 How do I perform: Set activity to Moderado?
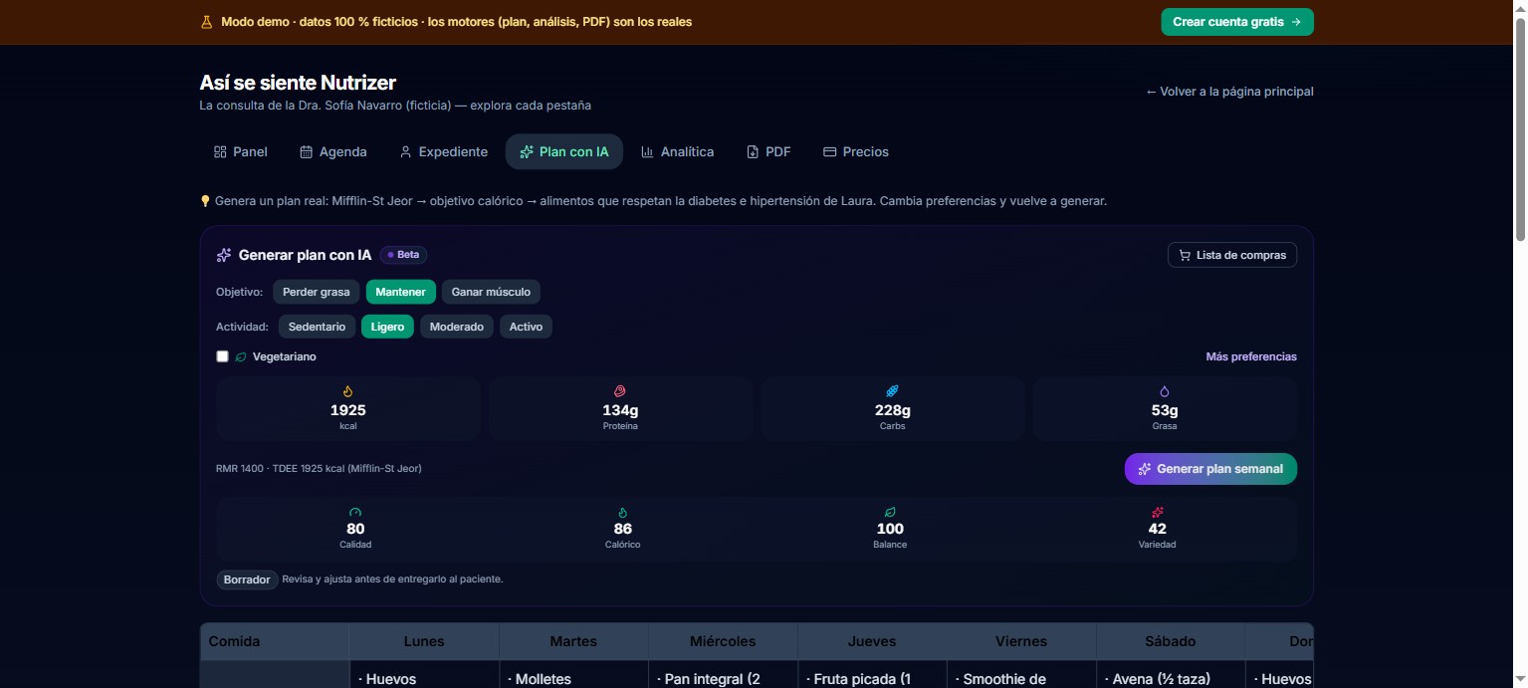click(457, 327)
